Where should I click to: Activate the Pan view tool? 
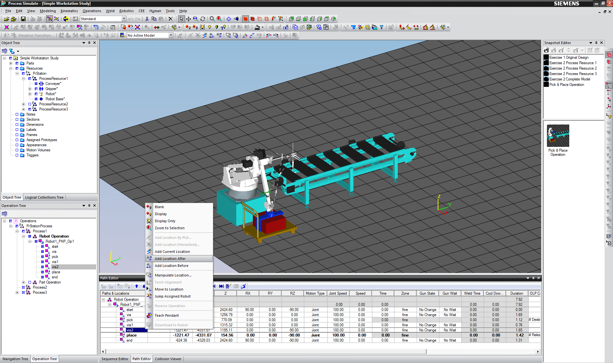(188, 19)
